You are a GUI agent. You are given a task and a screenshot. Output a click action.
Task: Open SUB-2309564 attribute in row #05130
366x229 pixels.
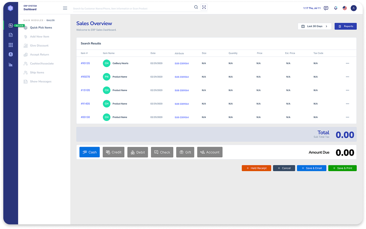(x=182, y=117)
